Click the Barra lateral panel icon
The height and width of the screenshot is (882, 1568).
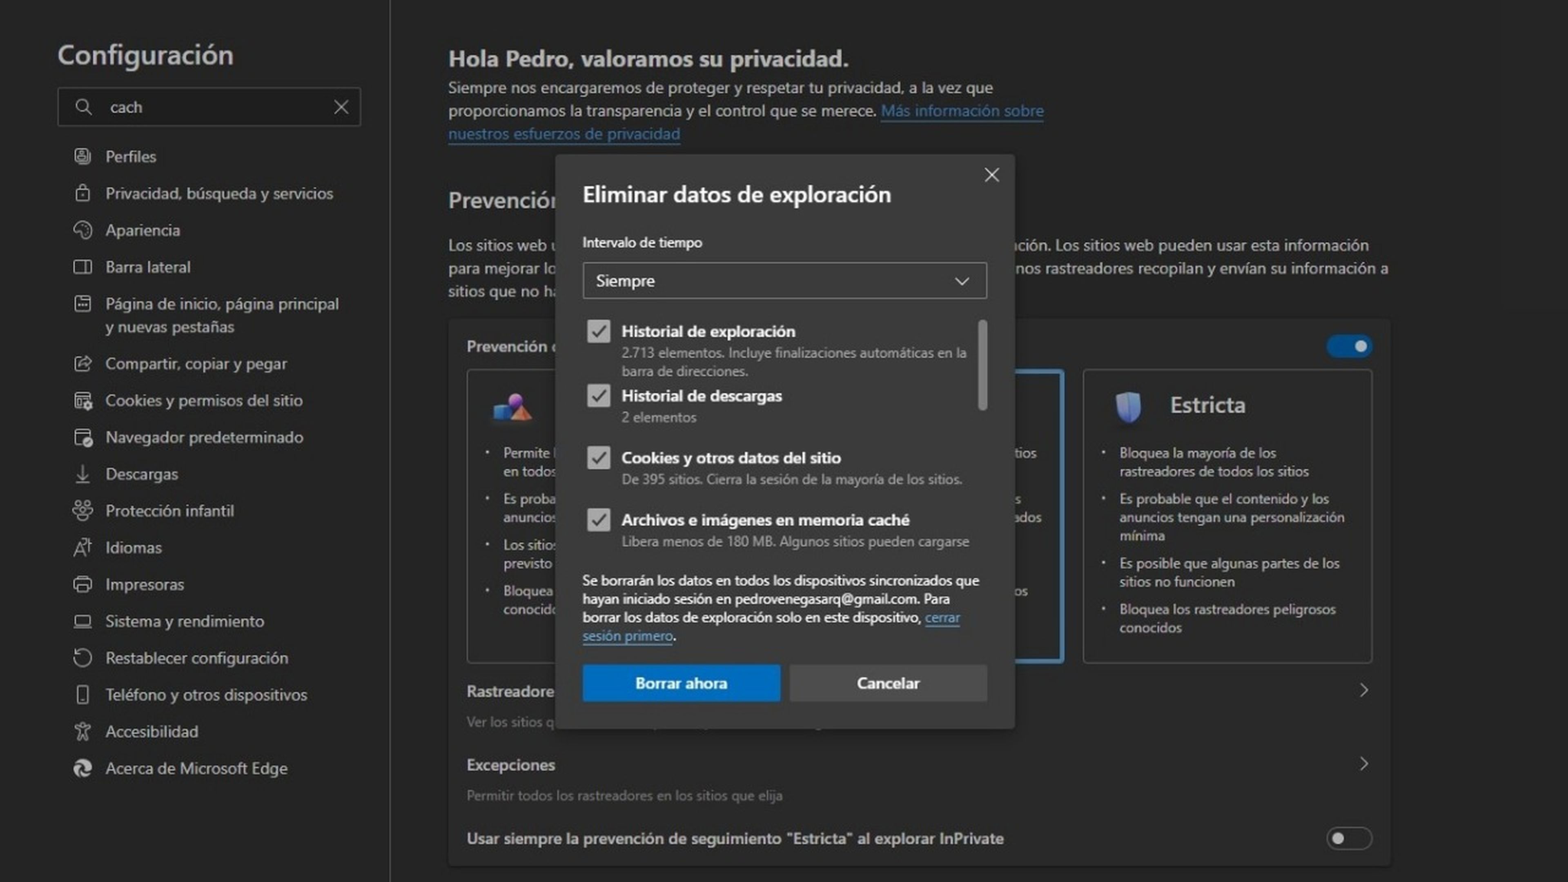click(83, 267)
